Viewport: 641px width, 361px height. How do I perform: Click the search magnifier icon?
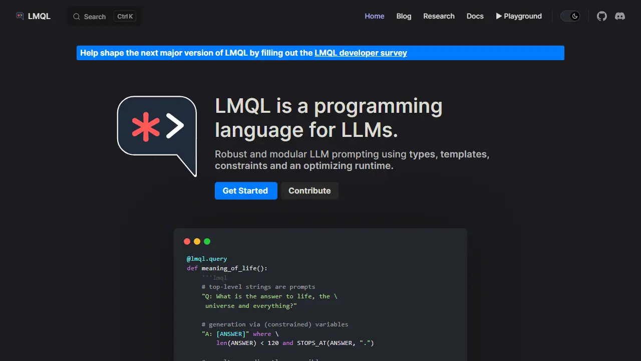(77, 17)
